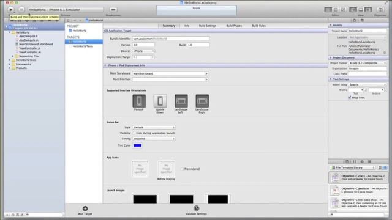392x220 pixels.
Task: Toggle Landscape Left orientation
Action: click(x=181, y=101)
